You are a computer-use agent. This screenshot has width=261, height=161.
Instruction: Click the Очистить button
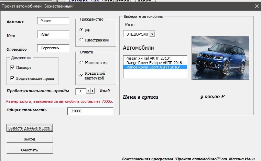30,150
